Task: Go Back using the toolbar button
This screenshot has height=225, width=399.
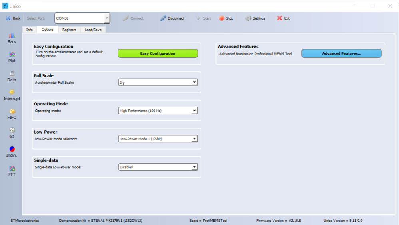Action: pos(13,18)
